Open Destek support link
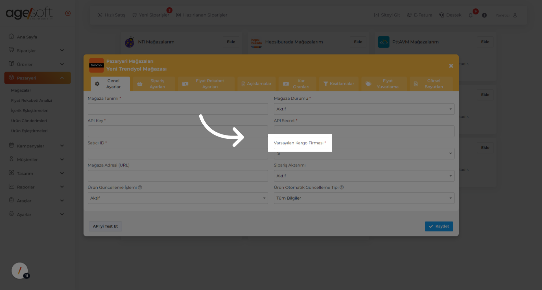Screen dimensions: 542x290 (x=450, y=15)
